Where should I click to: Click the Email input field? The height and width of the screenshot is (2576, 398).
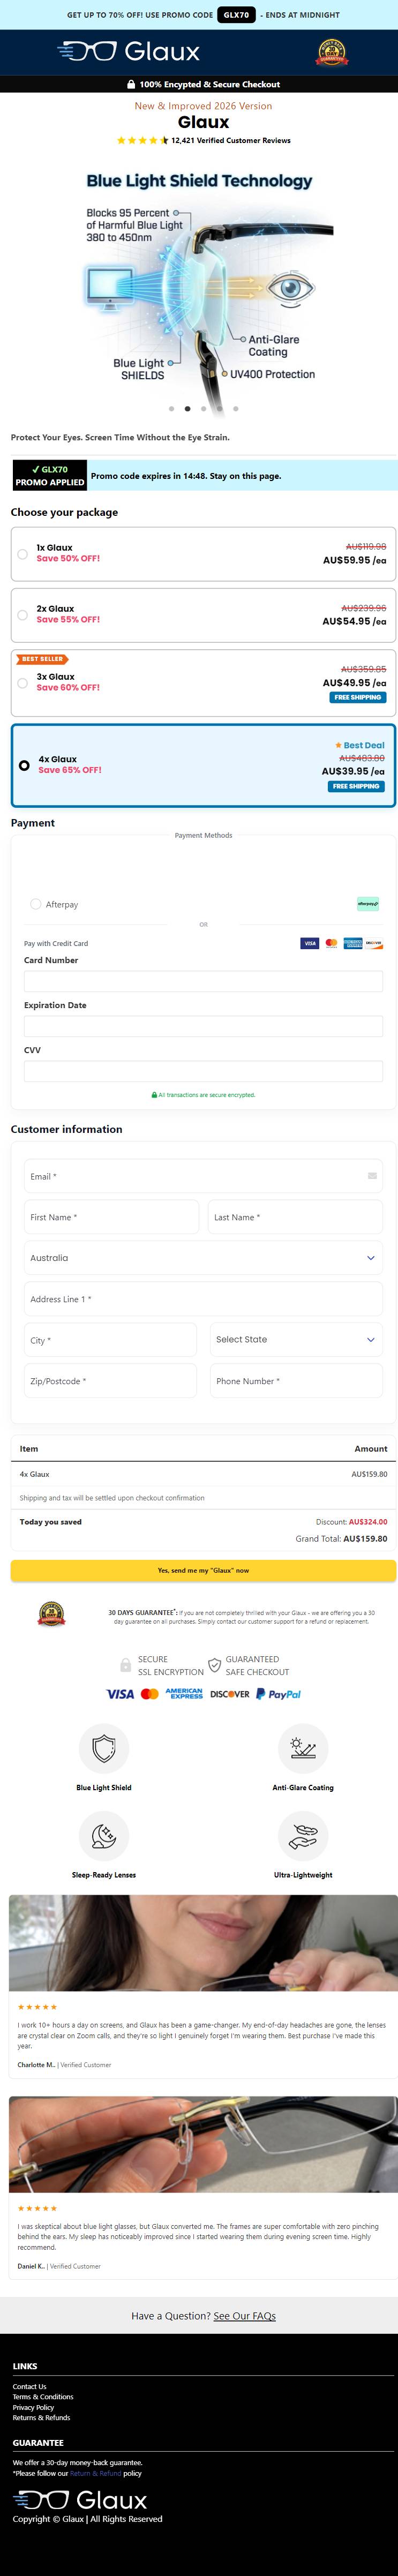click(203, 1176)
